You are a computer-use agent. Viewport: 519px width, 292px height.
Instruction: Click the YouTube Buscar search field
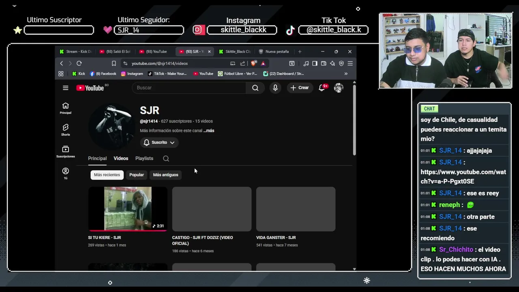click(x=189, y=88)
